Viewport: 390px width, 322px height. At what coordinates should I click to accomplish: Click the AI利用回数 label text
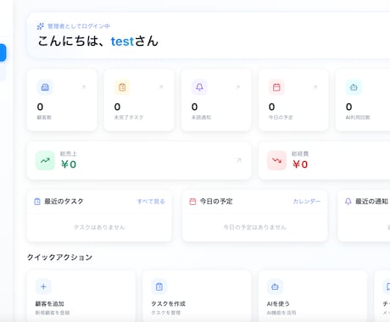[x=358, y=117]
